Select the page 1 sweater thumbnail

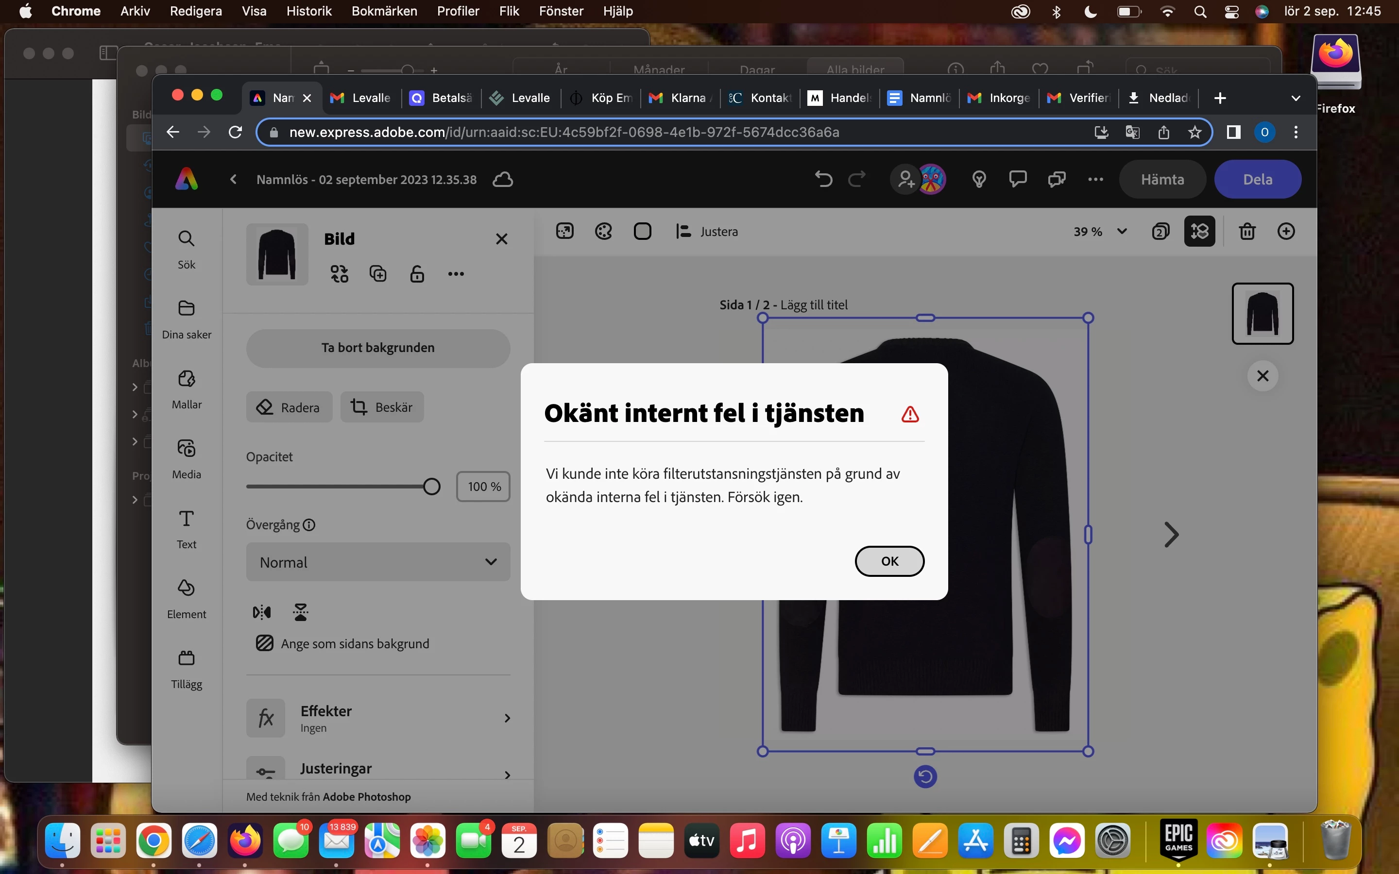pos(1262,314)
